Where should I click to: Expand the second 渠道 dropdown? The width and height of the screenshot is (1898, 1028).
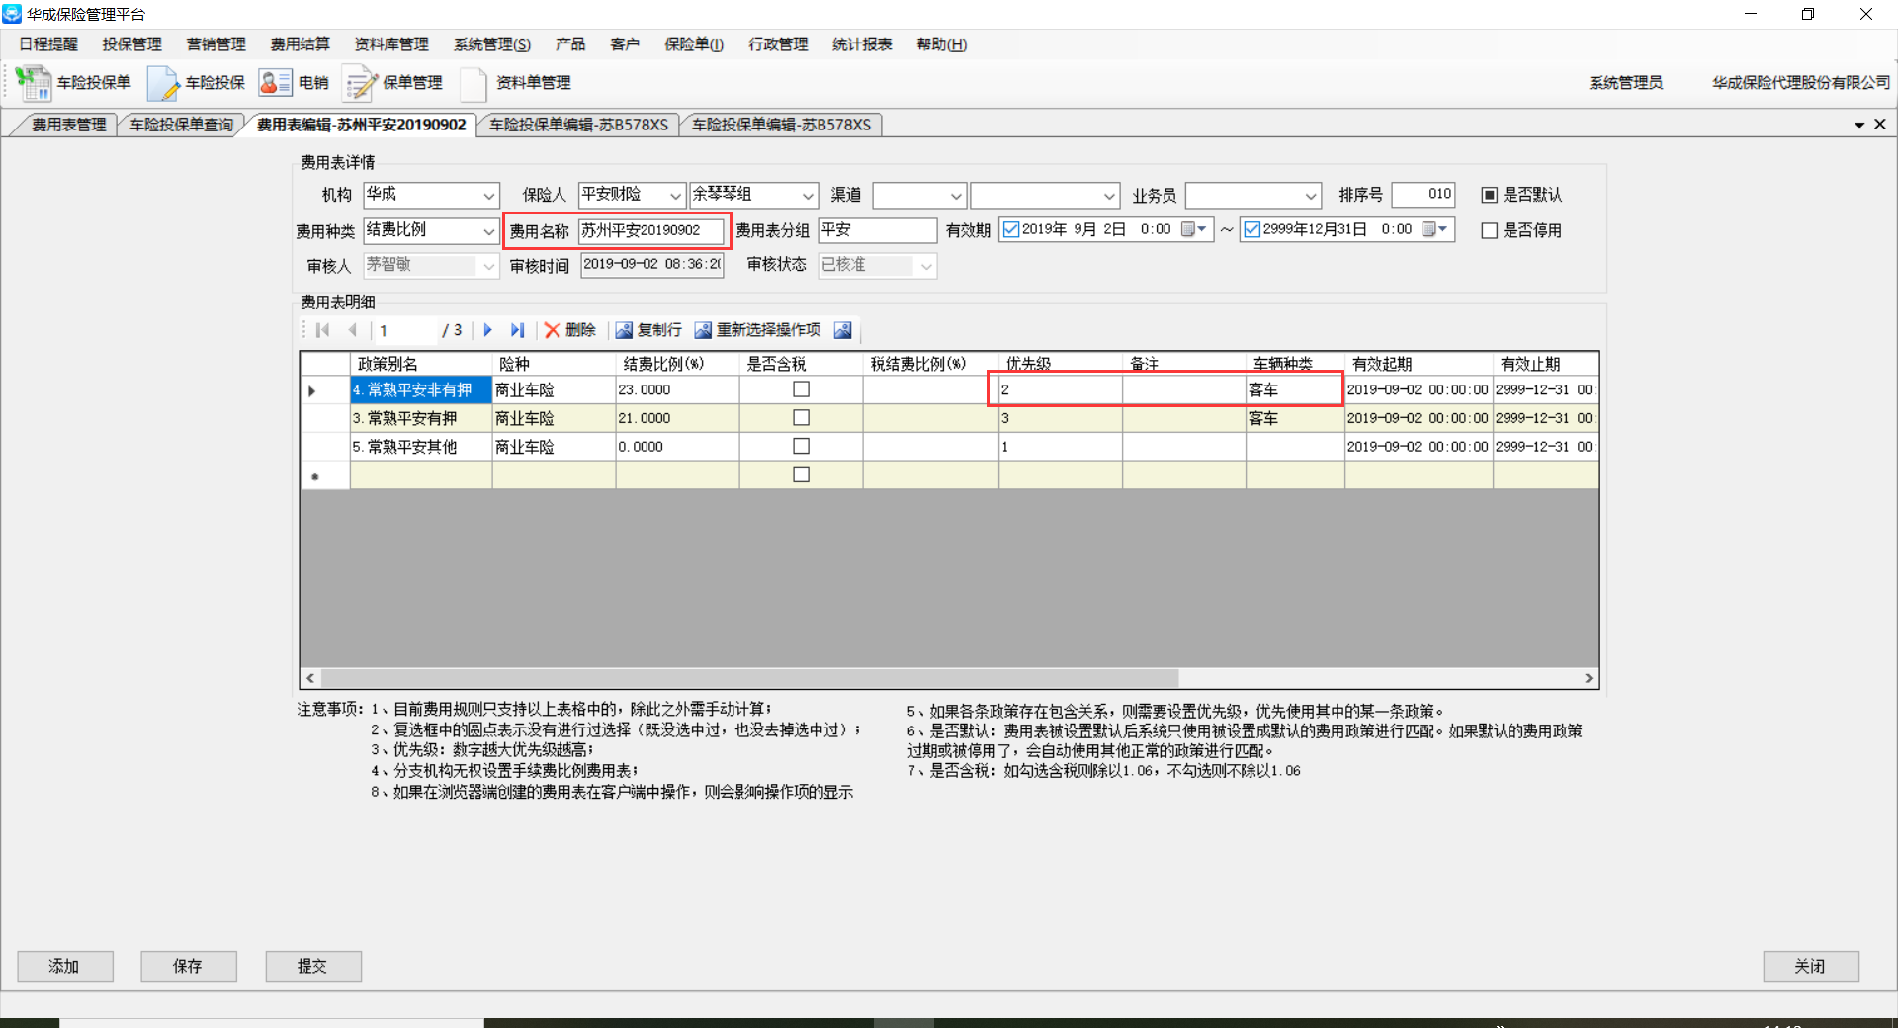point(1109,196)
